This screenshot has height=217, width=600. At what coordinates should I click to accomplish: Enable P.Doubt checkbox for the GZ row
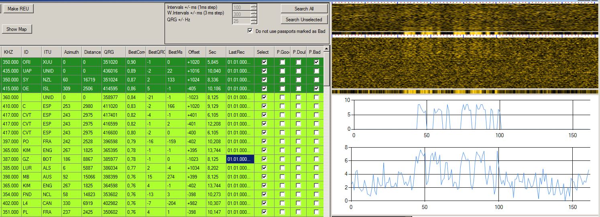click(299, 159)
